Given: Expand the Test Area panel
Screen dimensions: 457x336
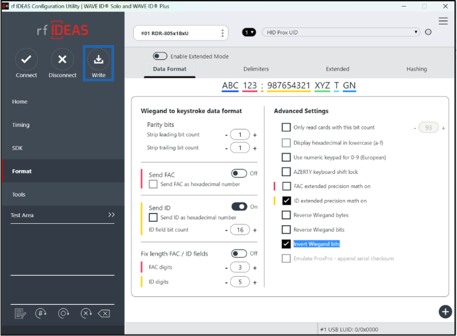Looking at the screenshot, I should (111, 215).
